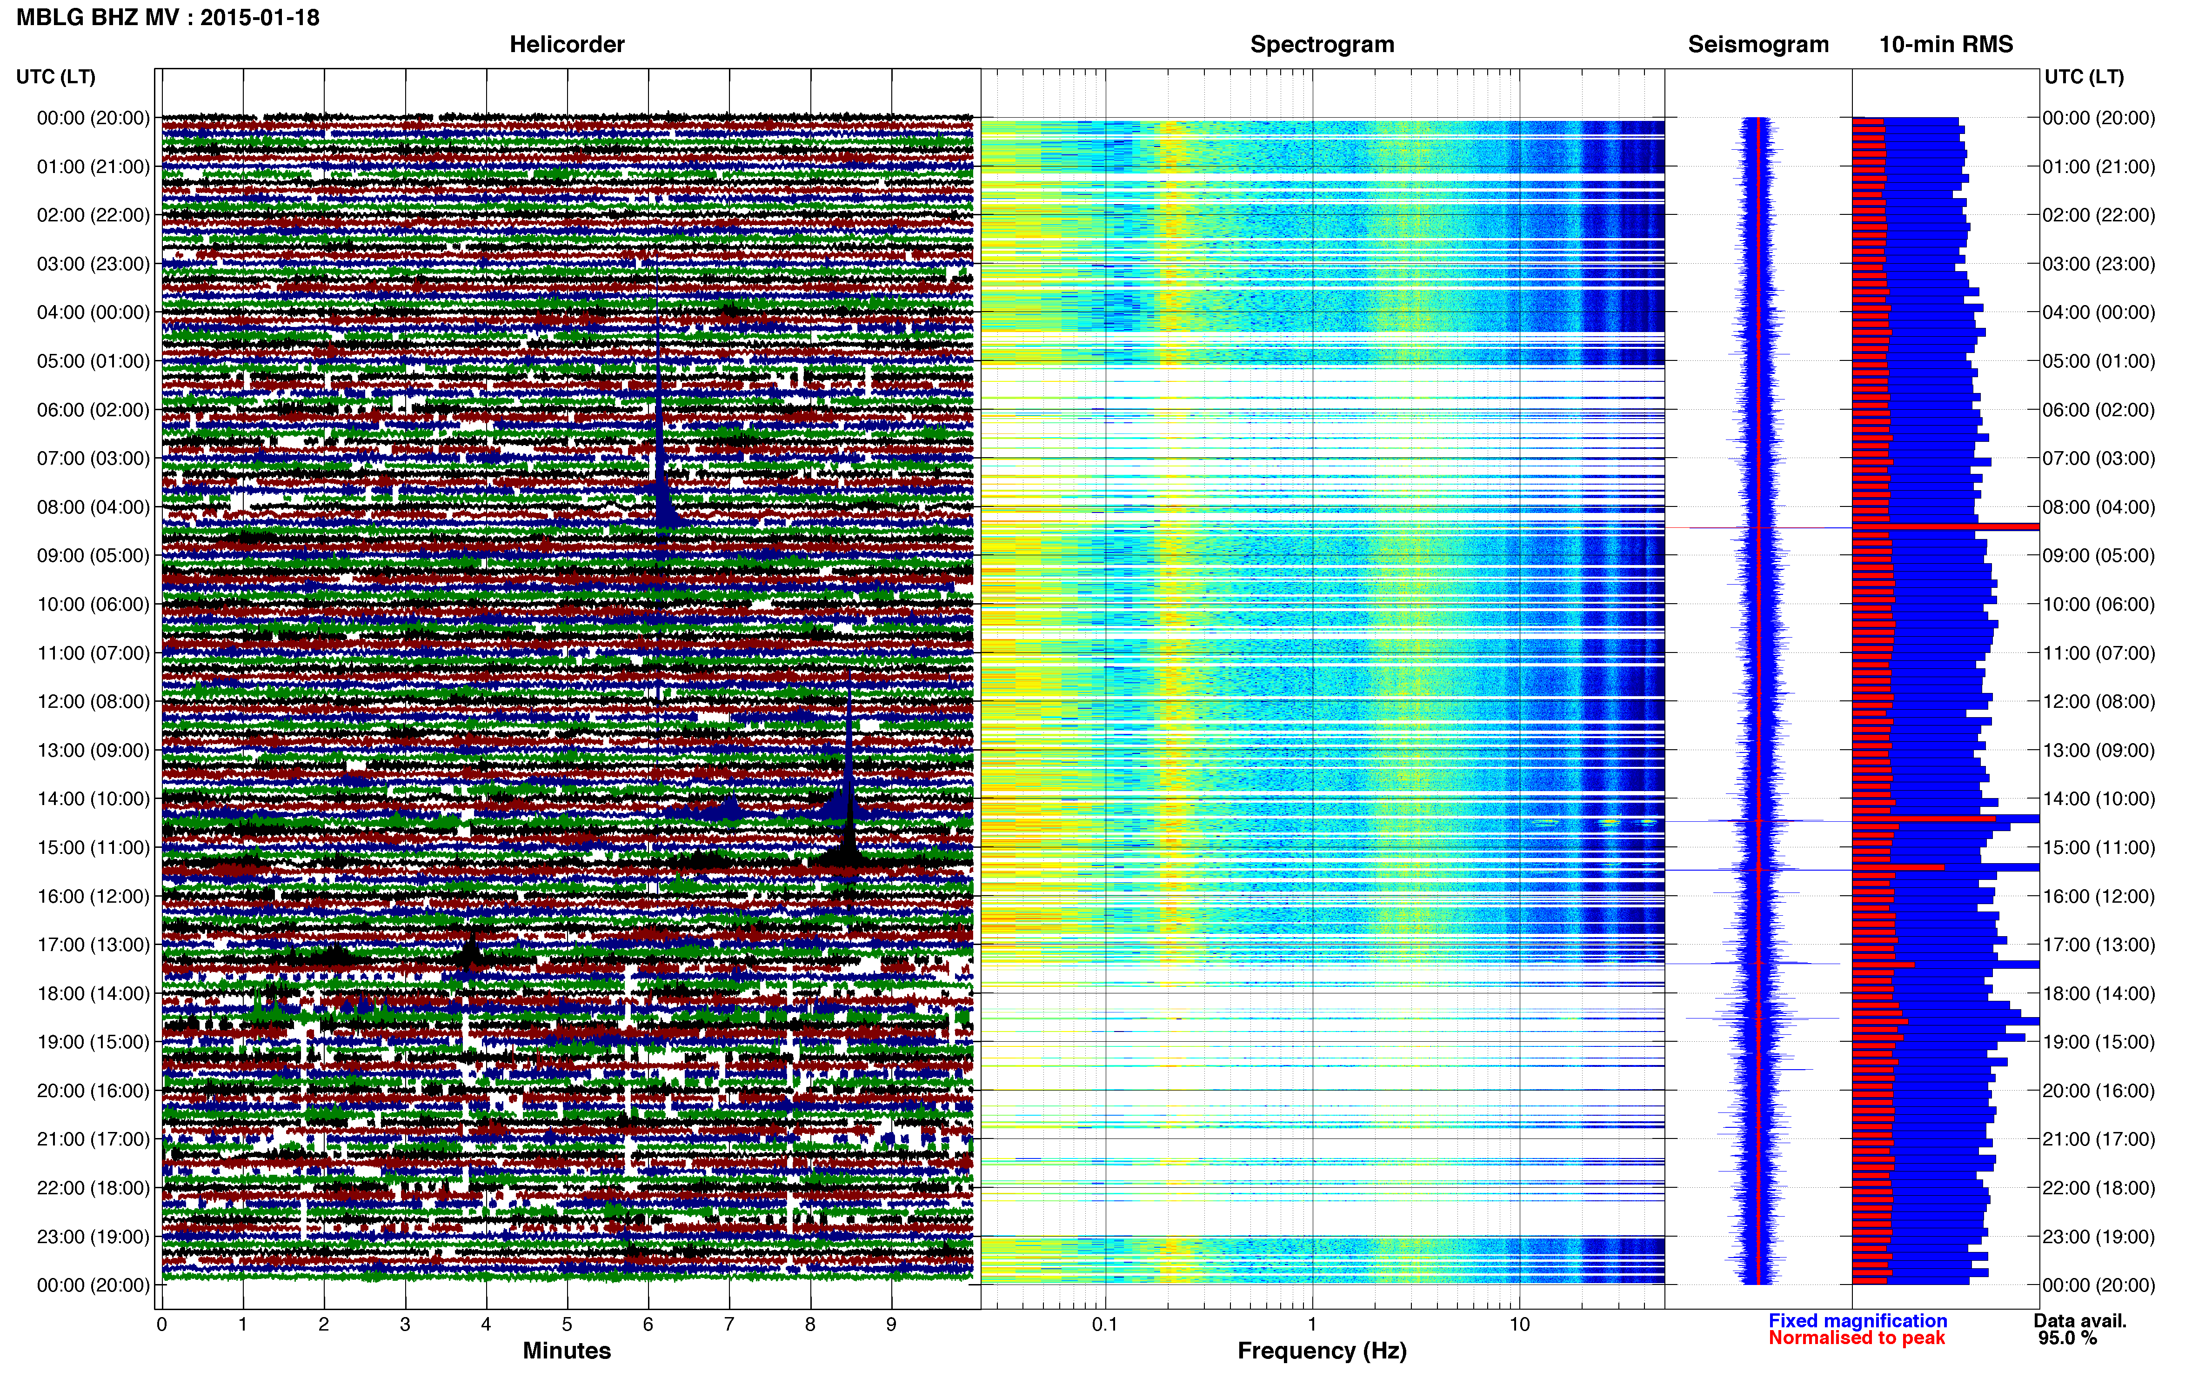Click the "UTC (LT)" label beside the RMS panel

2084,77
